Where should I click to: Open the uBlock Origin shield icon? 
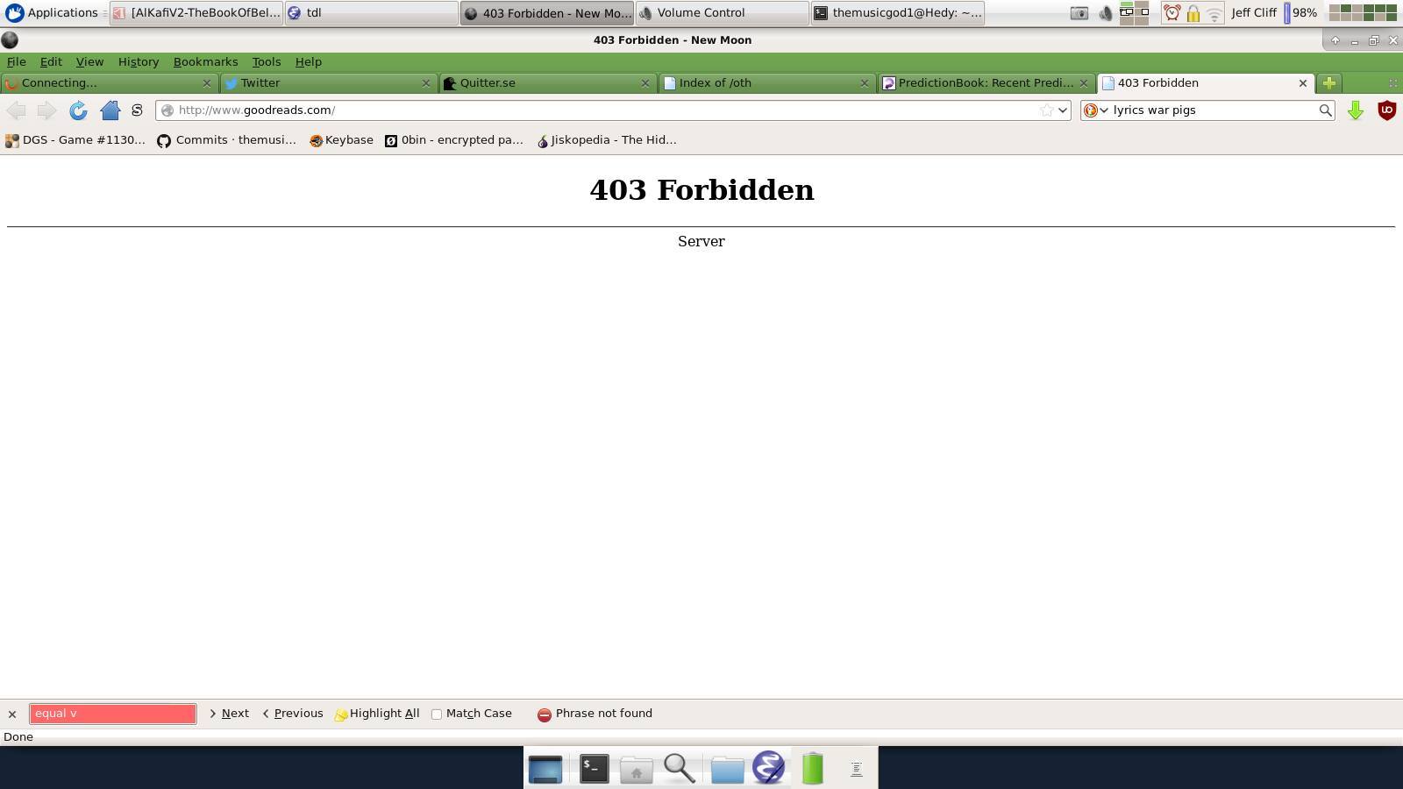1386,110
